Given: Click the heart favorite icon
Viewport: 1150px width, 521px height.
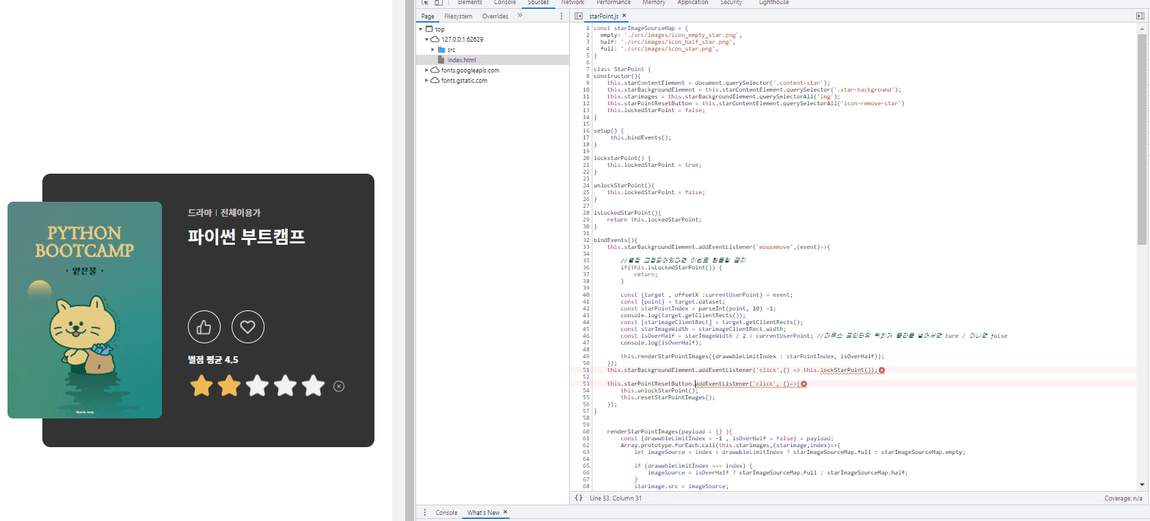Looking at the screenshot, I should [247, 328].
